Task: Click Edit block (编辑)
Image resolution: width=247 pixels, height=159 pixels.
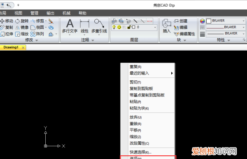Action: (181, 28)
